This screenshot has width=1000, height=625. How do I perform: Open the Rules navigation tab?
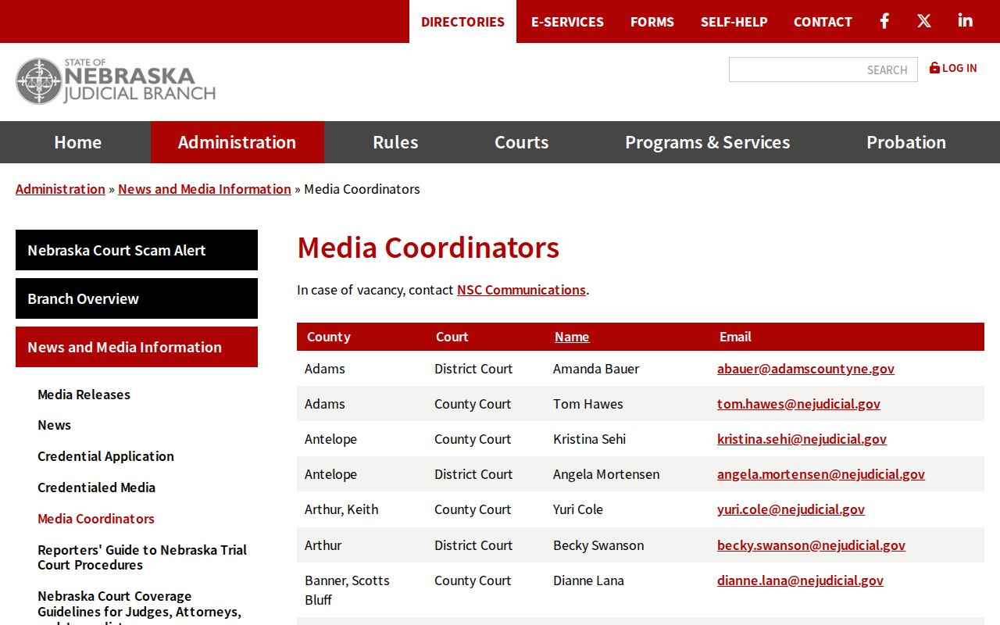tap(395, 142)
